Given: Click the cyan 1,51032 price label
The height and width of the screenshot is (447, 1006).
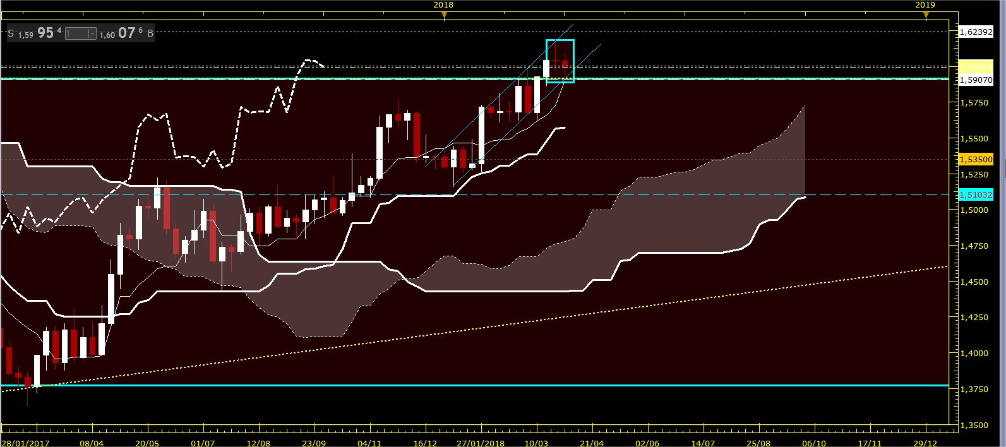Looking at the screenshot, I should pos(976,195).
